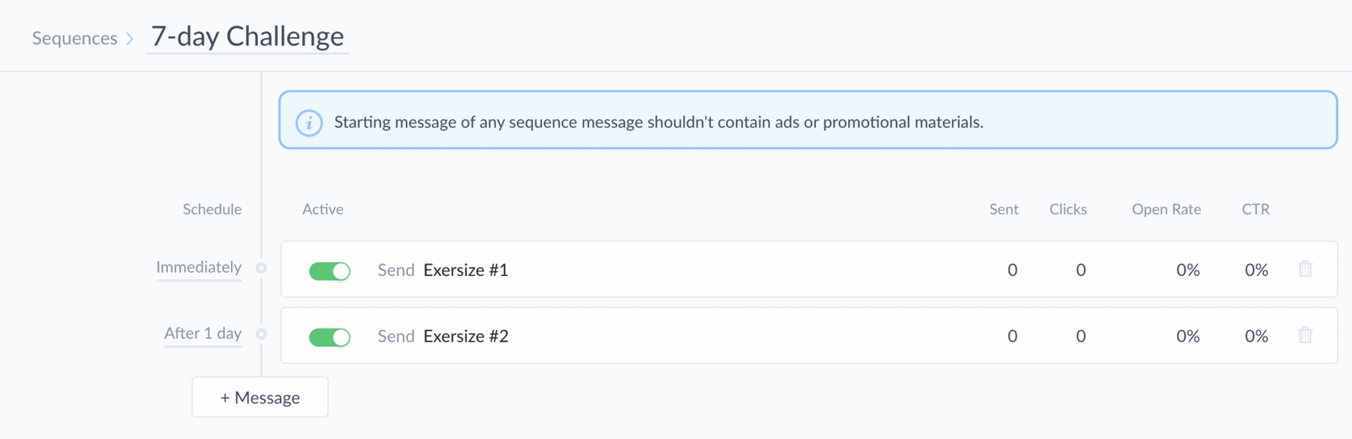Edit the 7-day Challenge title field

(248, 36)
